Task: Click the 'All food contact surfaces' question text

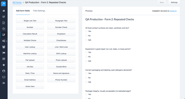Action: [x=107, y=28]
